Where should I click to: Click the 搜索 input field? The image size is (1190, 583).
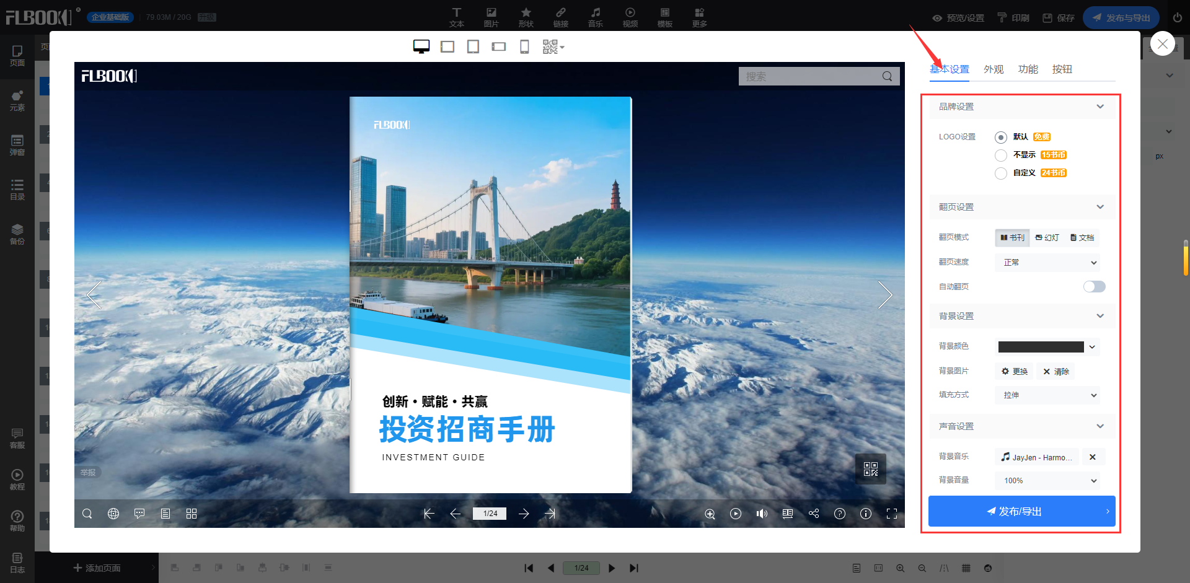tap(809, 76)
